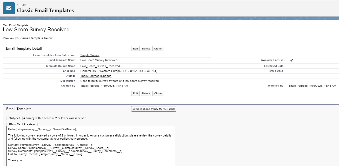The height and width of the screenshot is (166, 339).
Task: Click the Low Score Survey Received page title
Action: click(x=36, y=30)
